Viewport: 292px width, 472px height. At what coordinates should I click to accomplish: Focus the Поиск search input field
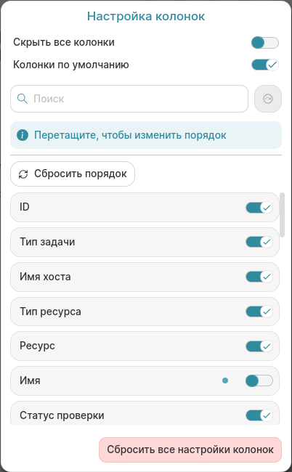tap(129, 99)
